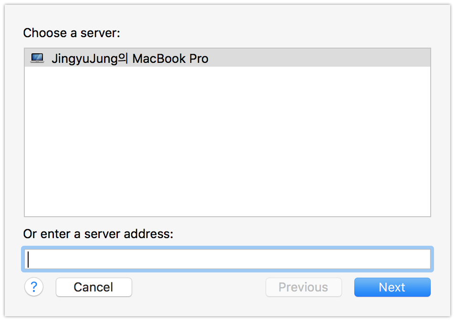Dismiss the dialog with Cancel
The image size is (455, 321).
[x=94, y=287]
